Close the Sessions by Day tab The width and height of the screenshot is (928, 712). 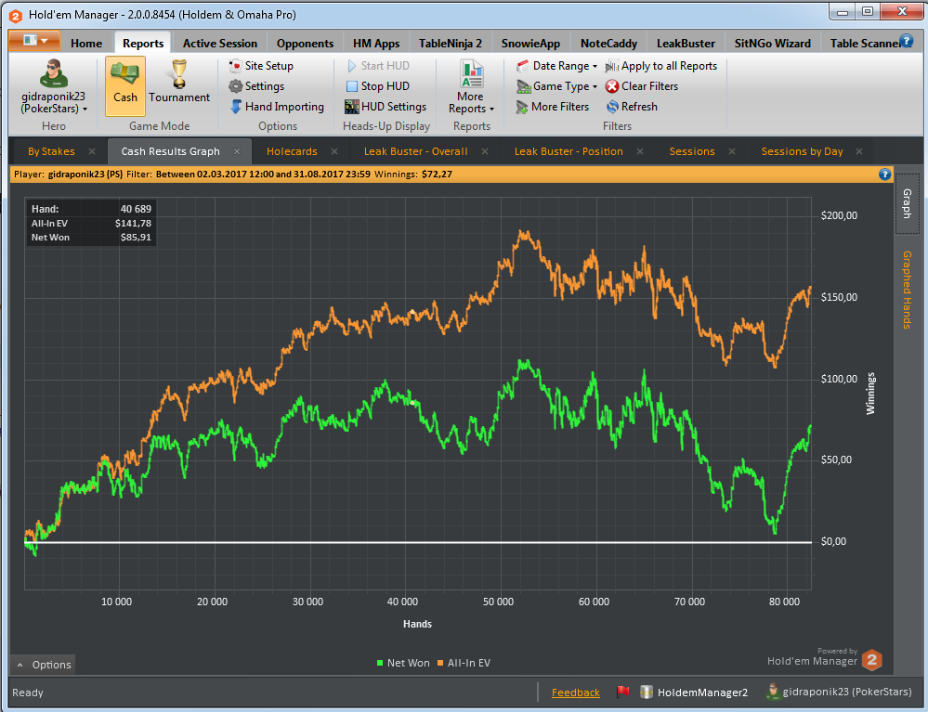[x=859, y=151]
